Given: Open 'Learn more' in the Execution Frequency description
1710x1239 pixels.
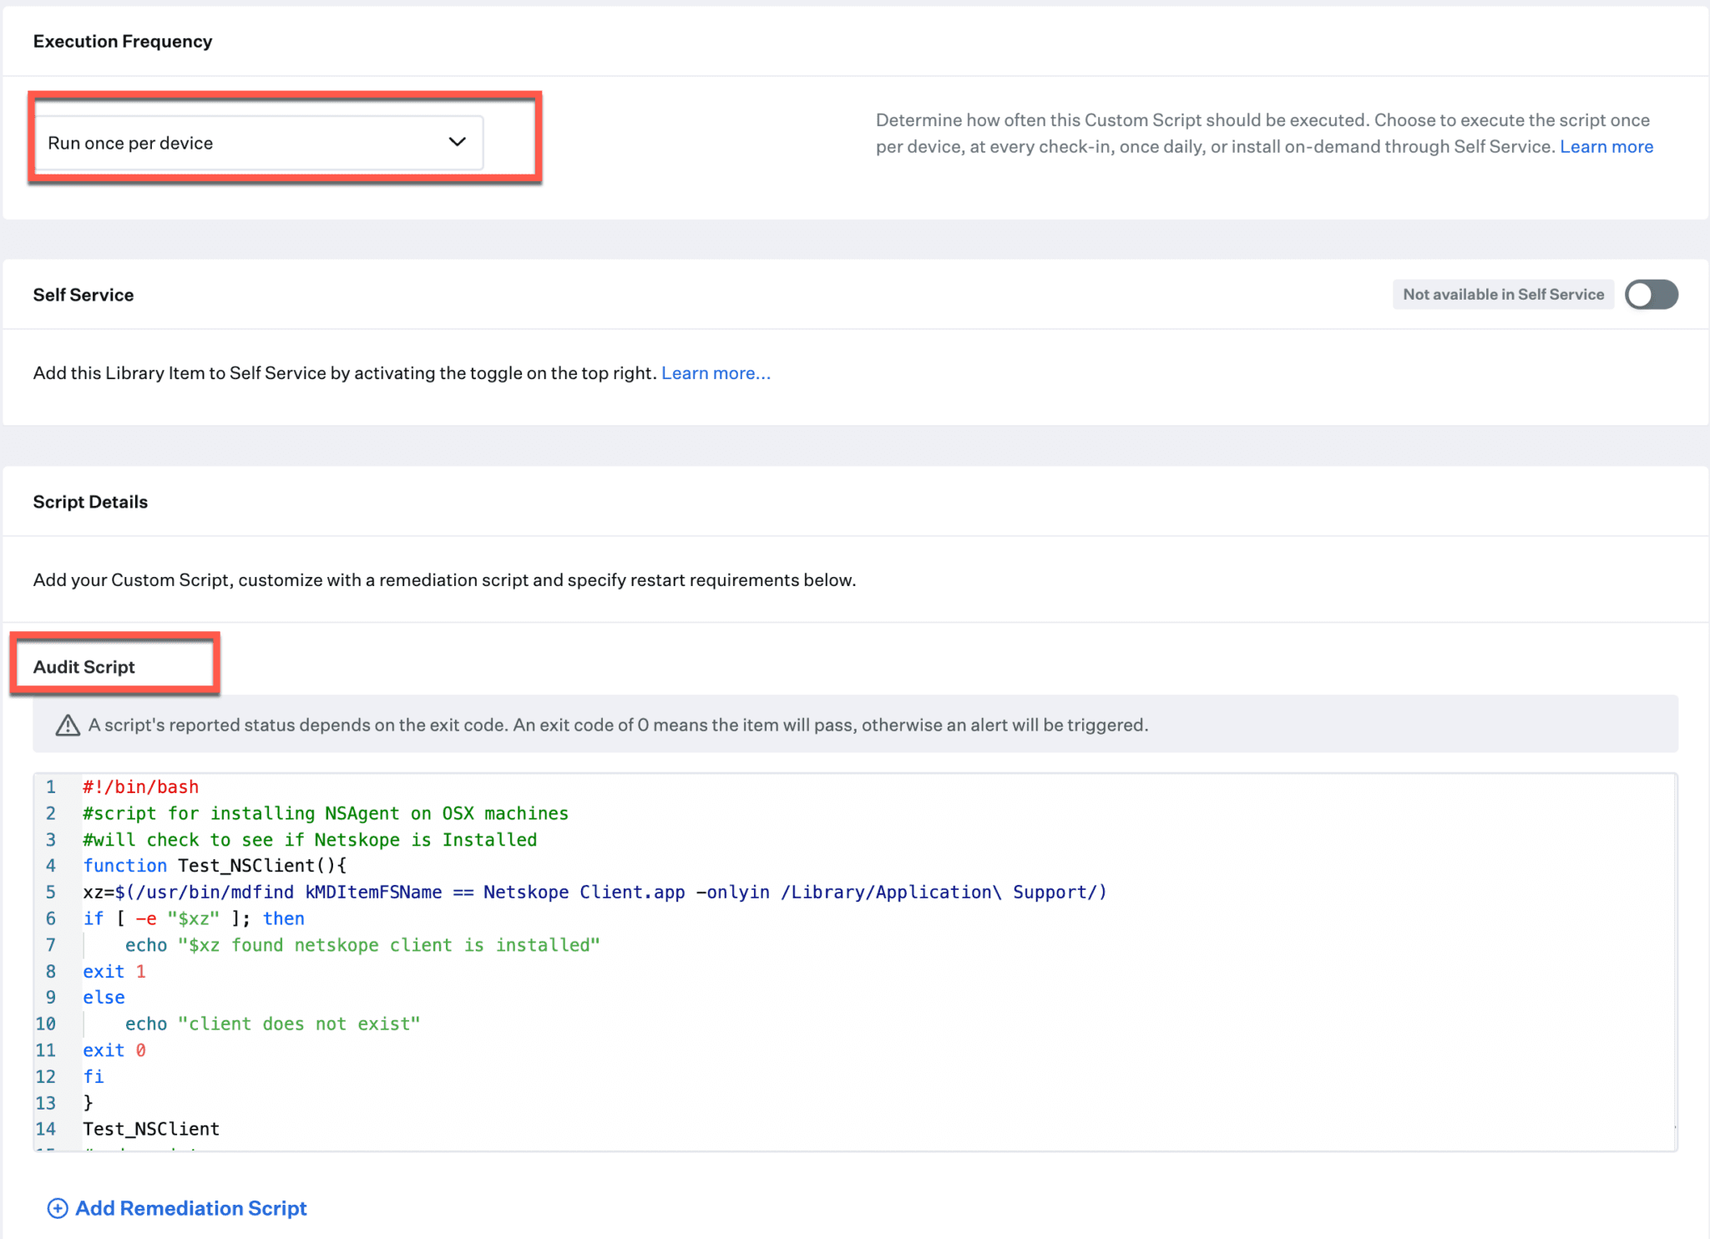Looking at the screenshot, I should 1606,146.
